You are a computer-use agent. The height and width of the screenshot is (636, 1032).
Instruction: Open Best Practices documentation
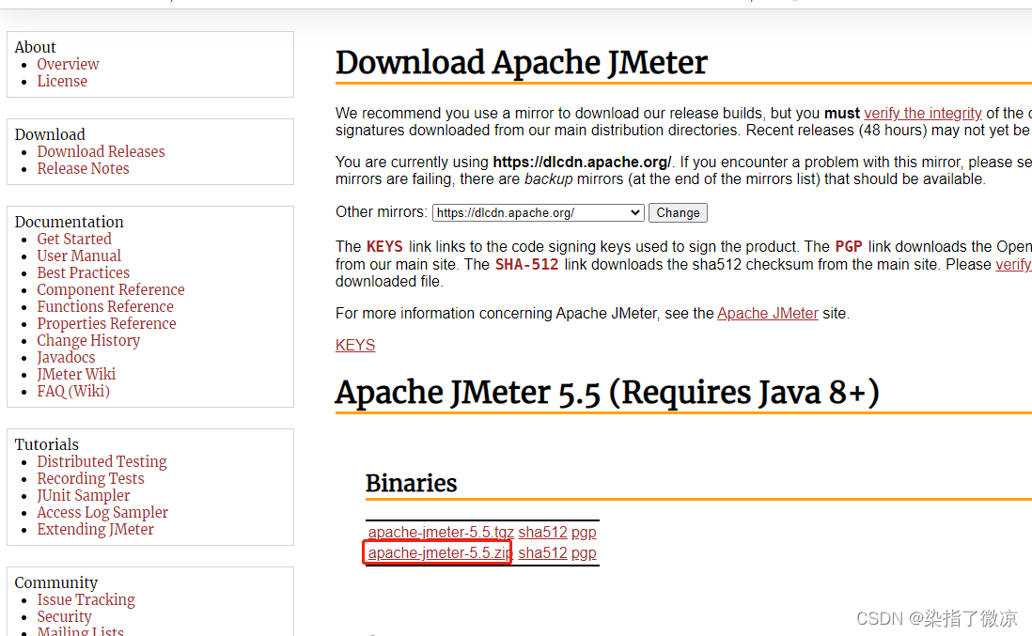coord(83,273)
